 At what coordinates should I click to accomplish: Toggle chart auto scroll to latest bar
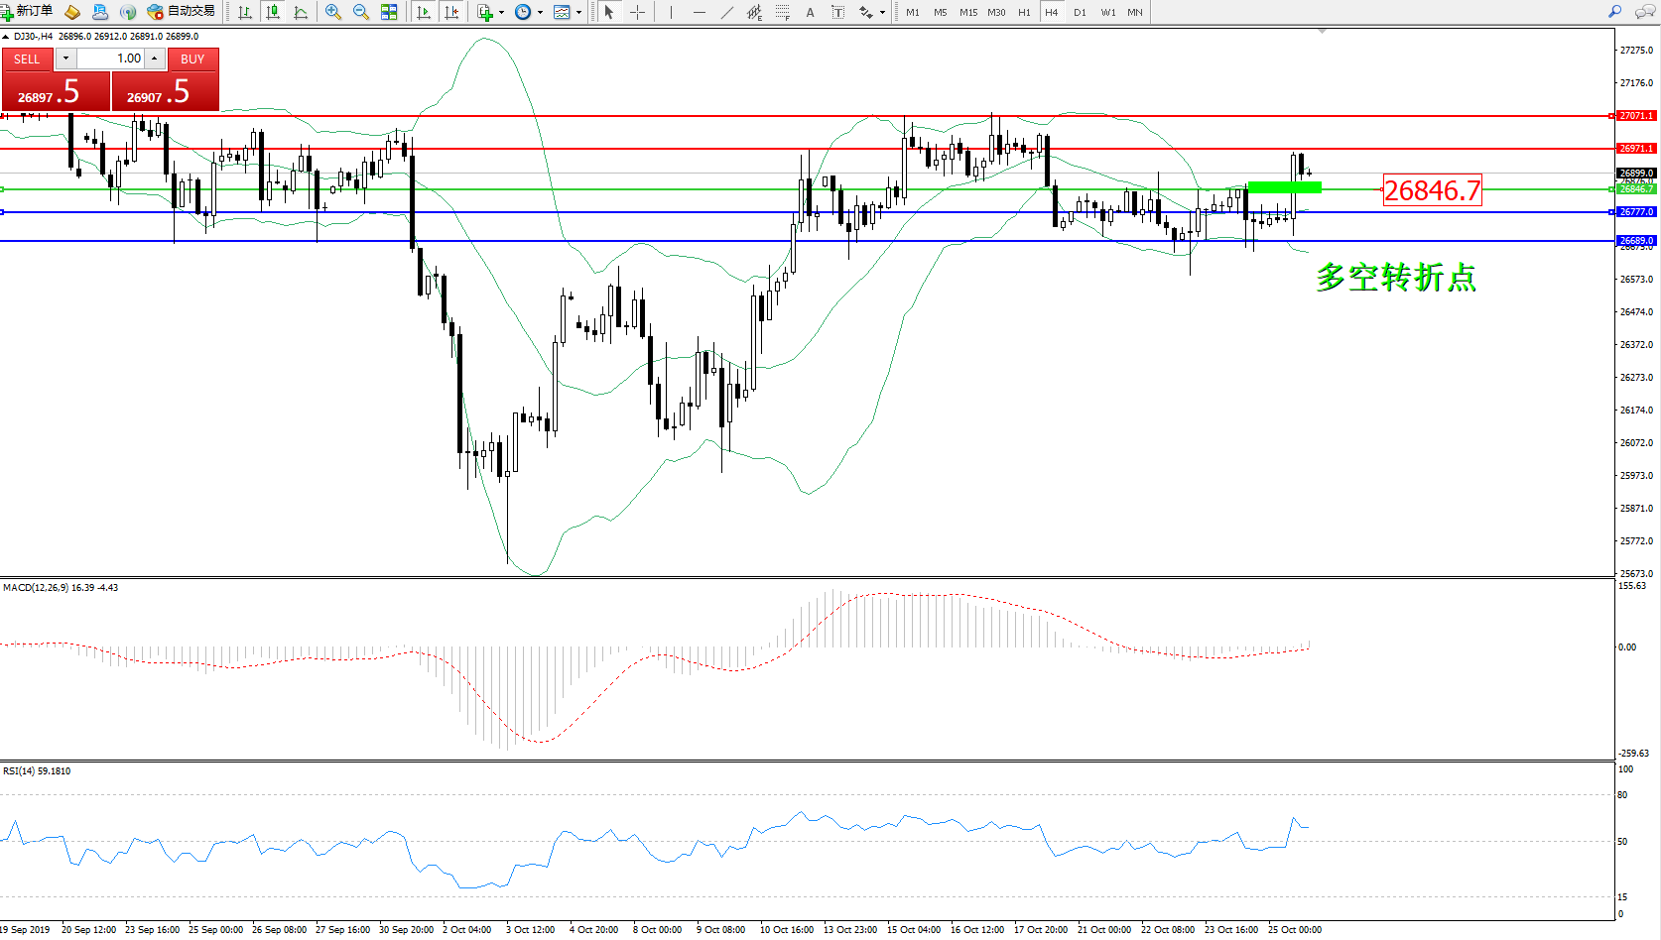424,12
